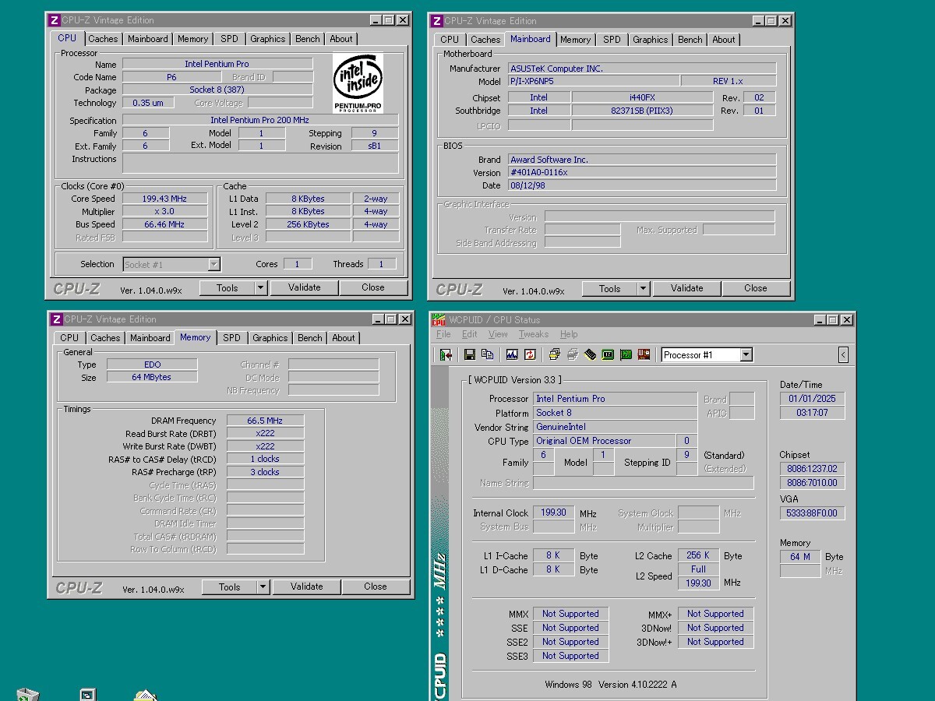This screenshot has height=701, width=935.
Task: Click the red refresh arrows icon in WCPUID
Action: [530, 355]
